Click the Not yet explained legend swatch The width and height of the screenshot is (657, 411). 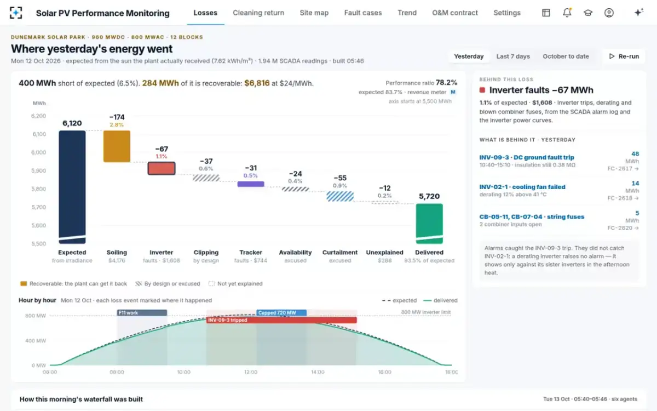click(211, 284)
